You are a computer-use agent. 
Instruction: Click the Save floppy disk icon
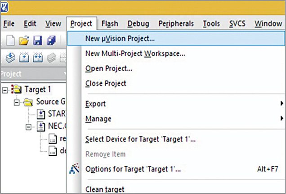tap(37, 41)
